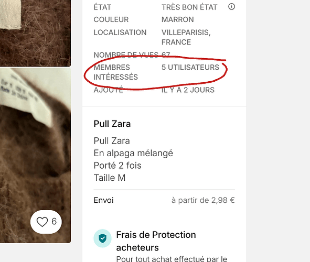This screenshot has height=262, width=310.
Task: Click the Marron color value
Action: click(177, 19)
